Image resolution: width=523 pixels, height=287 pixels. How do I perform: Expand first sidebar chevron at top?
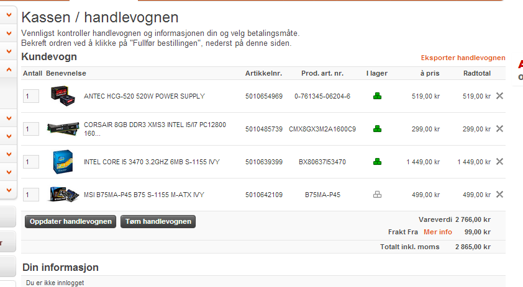pos(9,15)
